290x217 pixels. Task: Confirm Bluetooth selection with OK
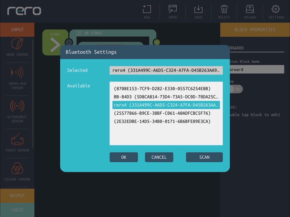(x=124, y=157)
